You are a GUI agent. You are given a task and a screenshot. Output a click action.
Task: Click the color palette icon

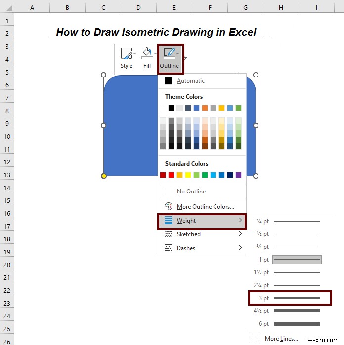[x=169, y=206]
